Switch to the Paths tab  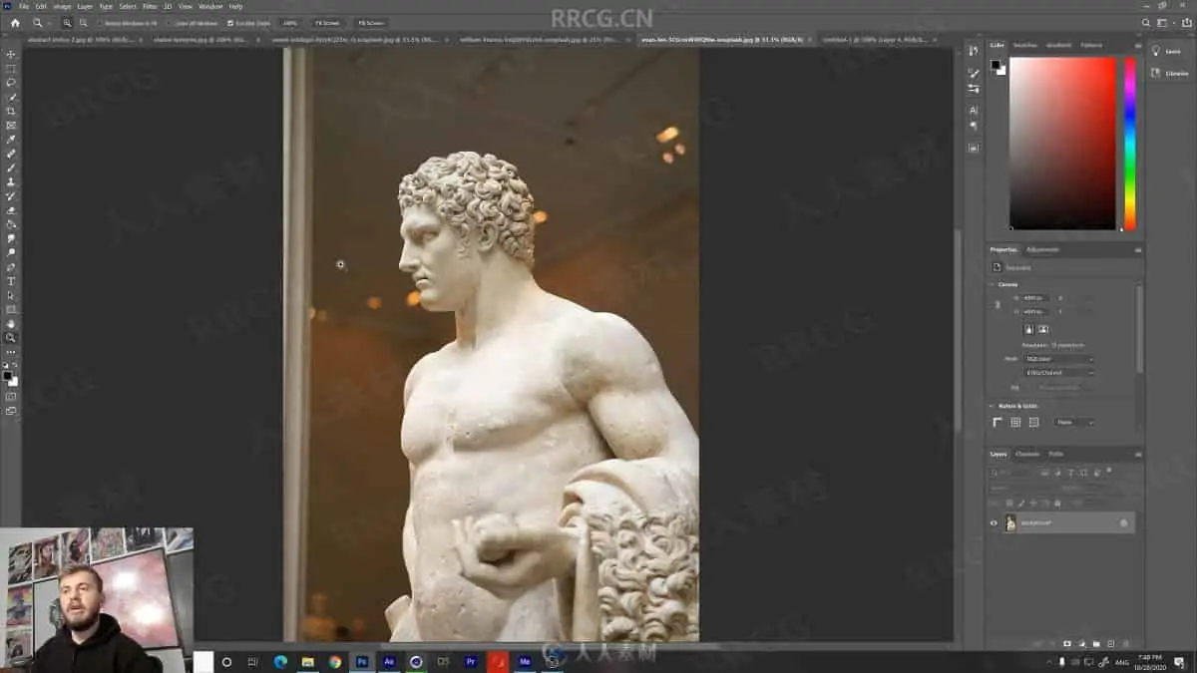tap(1056, 454)
